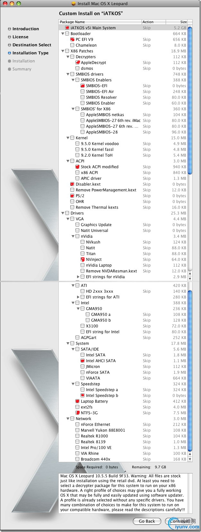Check the X3100 Intel graphics checkbox
This screenshot has width=201, height=532.
pyautogui.click(x=83, y=326)
